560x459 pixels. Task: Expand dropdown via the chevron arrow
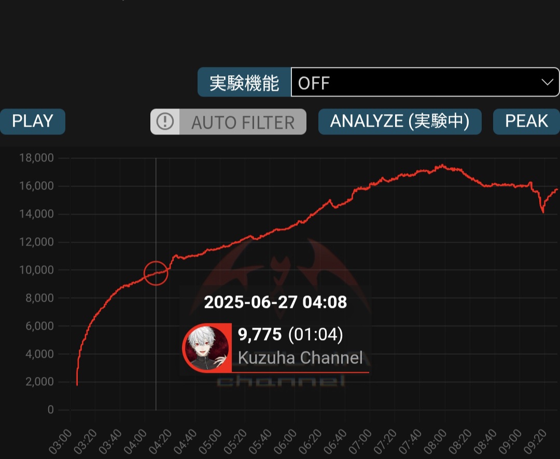click(x=547, y=82)
